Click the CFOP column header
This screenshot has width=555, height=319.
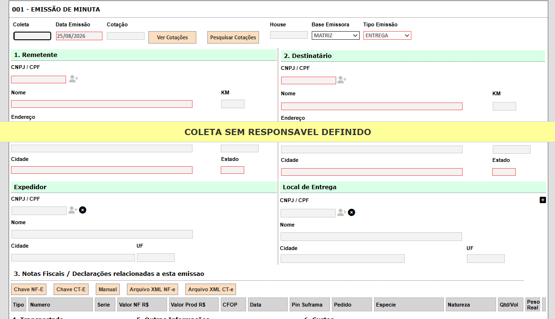coord(233,305)
